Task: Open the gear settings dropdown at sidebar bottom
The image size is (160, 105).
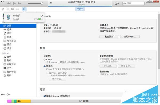Action: tap(9, 95)
